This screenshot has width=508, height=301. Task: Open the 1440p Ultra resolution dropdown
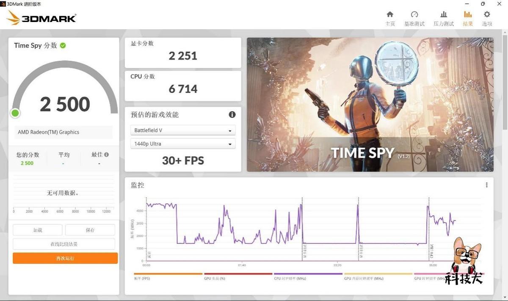(x=183, y=144)
